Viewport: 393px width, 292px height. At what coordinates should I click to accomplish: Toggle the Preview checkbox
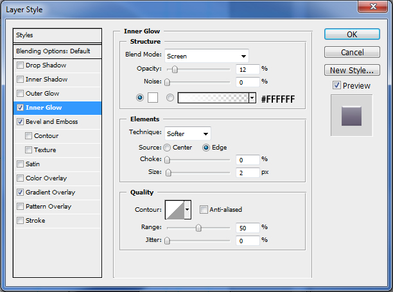(336, 85)
